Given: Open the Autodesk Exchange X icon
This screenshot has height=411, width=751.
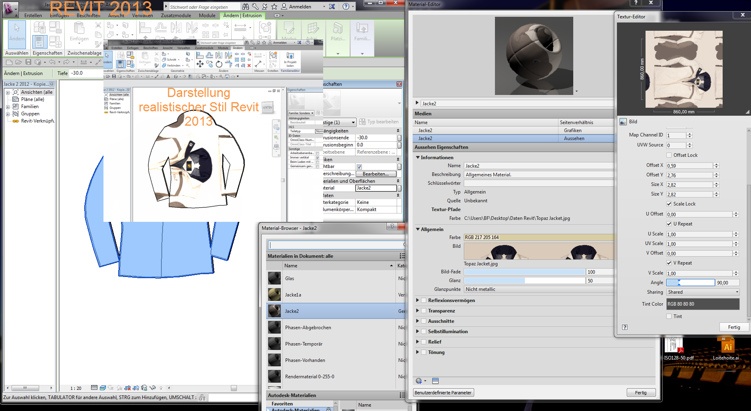Looking at the screenshot, I should [332, 6].
